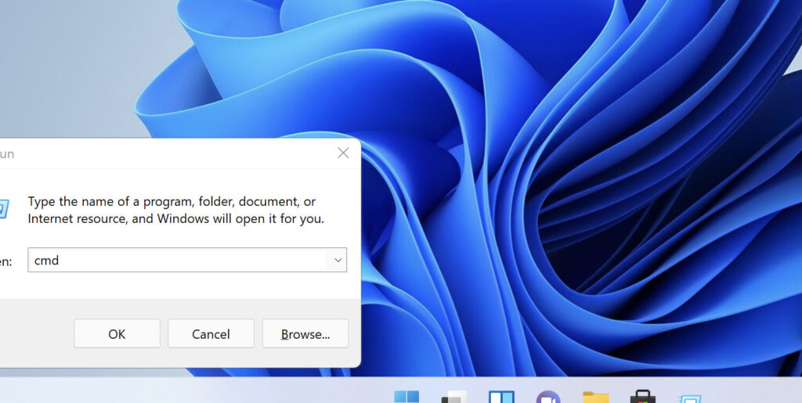The image size is (802, 403).
Task: Launch Teams Chat from the taskbar
Action: click(x=548, y=397)
